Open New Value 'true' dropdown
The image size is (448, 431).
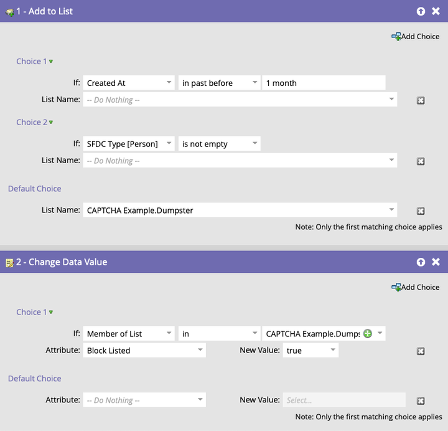pyautogui.click(x=333, y=351)
